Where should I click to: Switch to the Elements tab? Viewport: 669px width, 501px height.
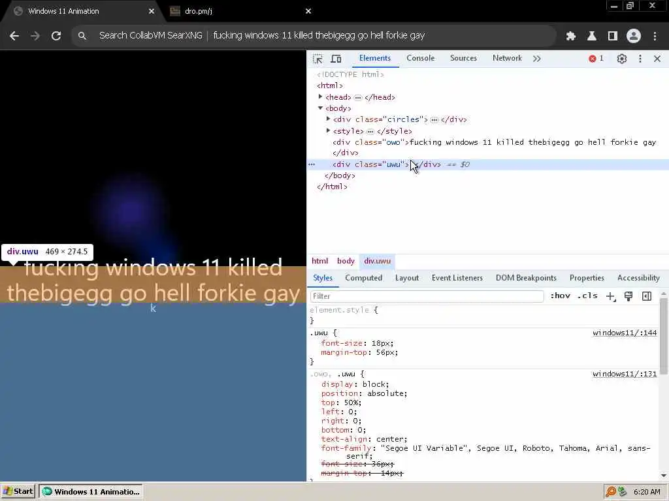pyautogui.click(x=374, y=58)
